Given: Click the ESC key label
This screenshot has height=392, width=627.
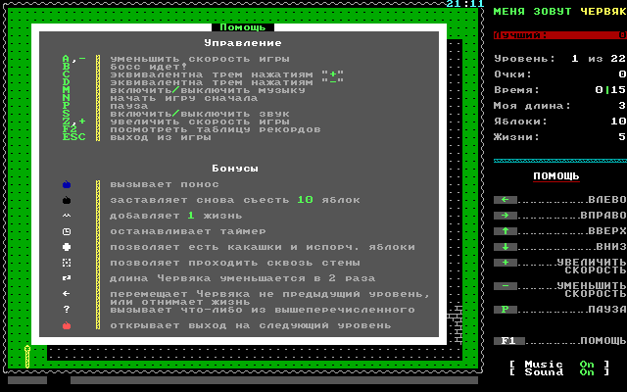Looking at the screenshot, I should click(x=74, y=137).
